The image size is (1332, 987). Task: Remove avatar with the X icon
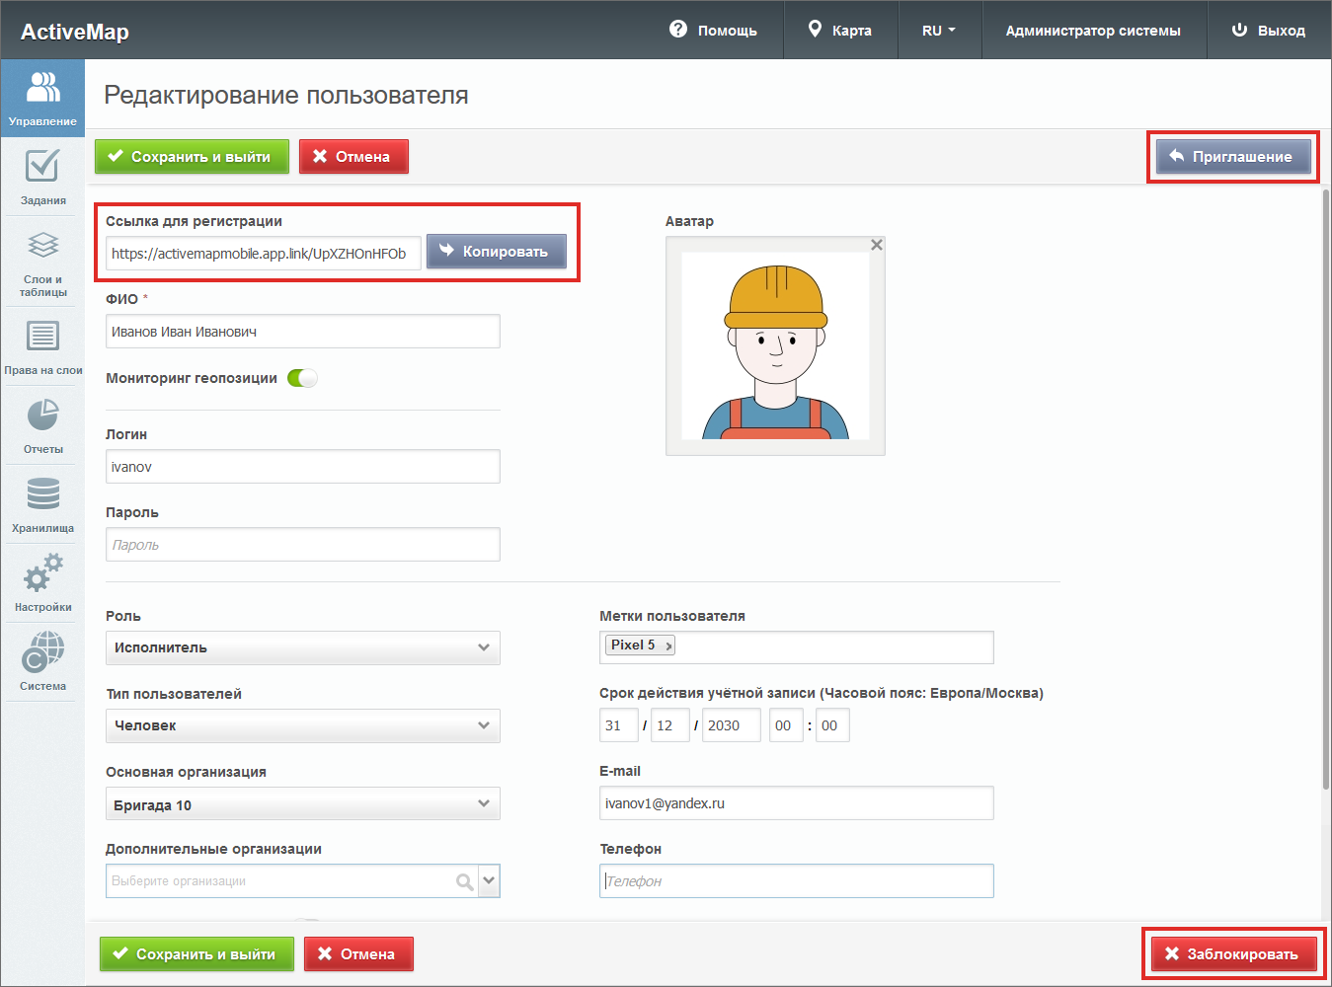(876, 245)
